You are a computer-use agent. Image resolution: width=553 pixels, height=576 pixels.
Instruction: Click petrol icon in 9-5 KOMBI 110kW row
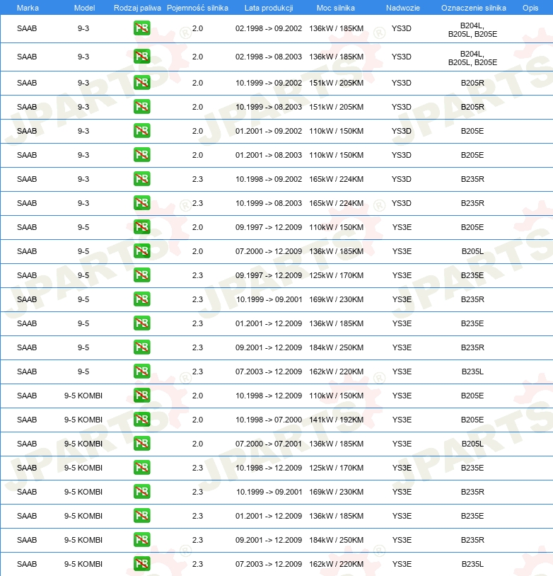[141, 396]
